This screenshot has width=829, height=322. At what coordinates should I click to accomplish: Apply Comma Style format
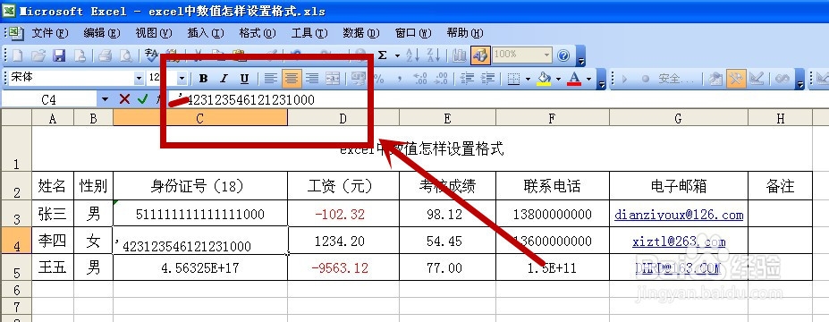coord(400,79)
